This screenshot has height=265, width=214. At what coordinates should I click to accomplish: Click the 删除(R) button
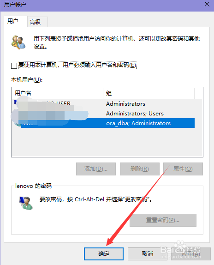[x=140, y=169]
